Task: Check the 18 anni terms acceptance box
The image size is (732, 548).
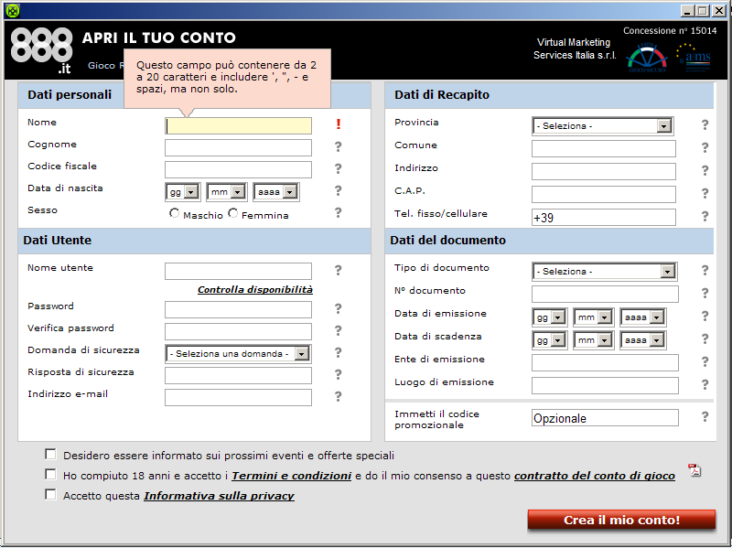Action: 50,474
